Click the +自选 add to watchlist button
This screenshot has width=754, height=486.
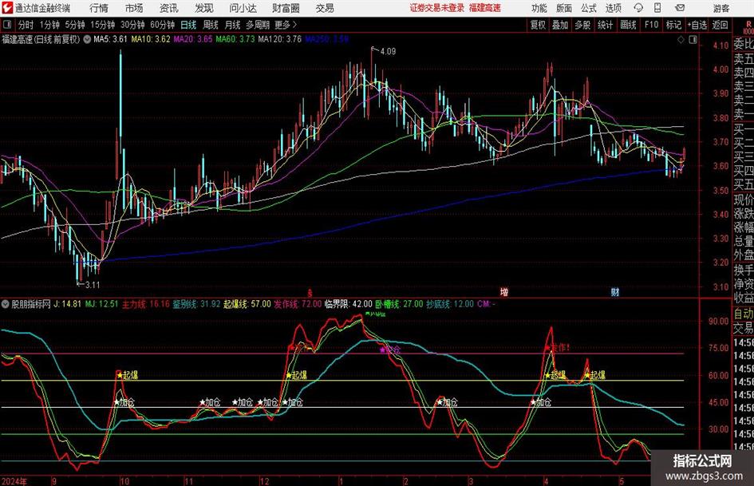coord(697,25)
